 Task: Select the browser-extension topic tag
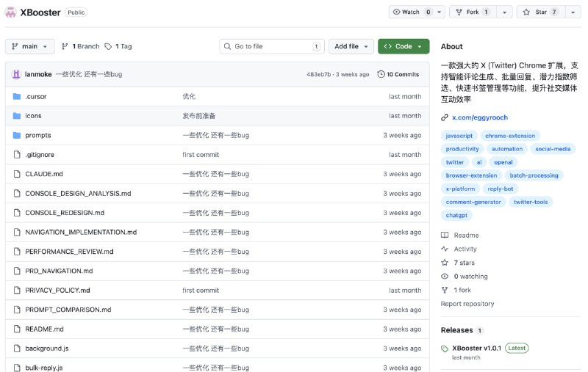pyautogui.click(x=471, y=175)
